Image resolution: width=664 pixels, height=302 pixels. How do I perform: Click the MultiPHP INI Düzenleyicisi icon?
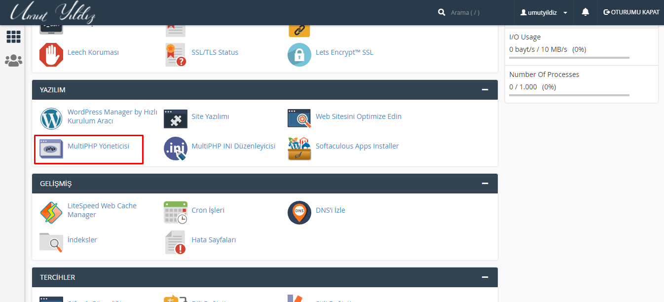176,149
